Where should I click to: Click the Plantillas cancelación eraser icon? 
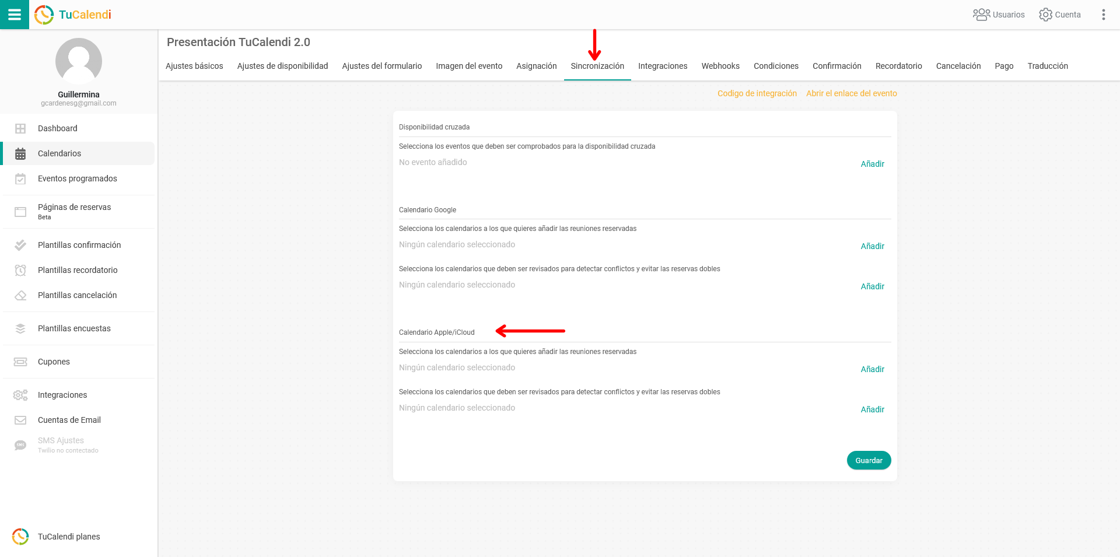click(20, 295)
